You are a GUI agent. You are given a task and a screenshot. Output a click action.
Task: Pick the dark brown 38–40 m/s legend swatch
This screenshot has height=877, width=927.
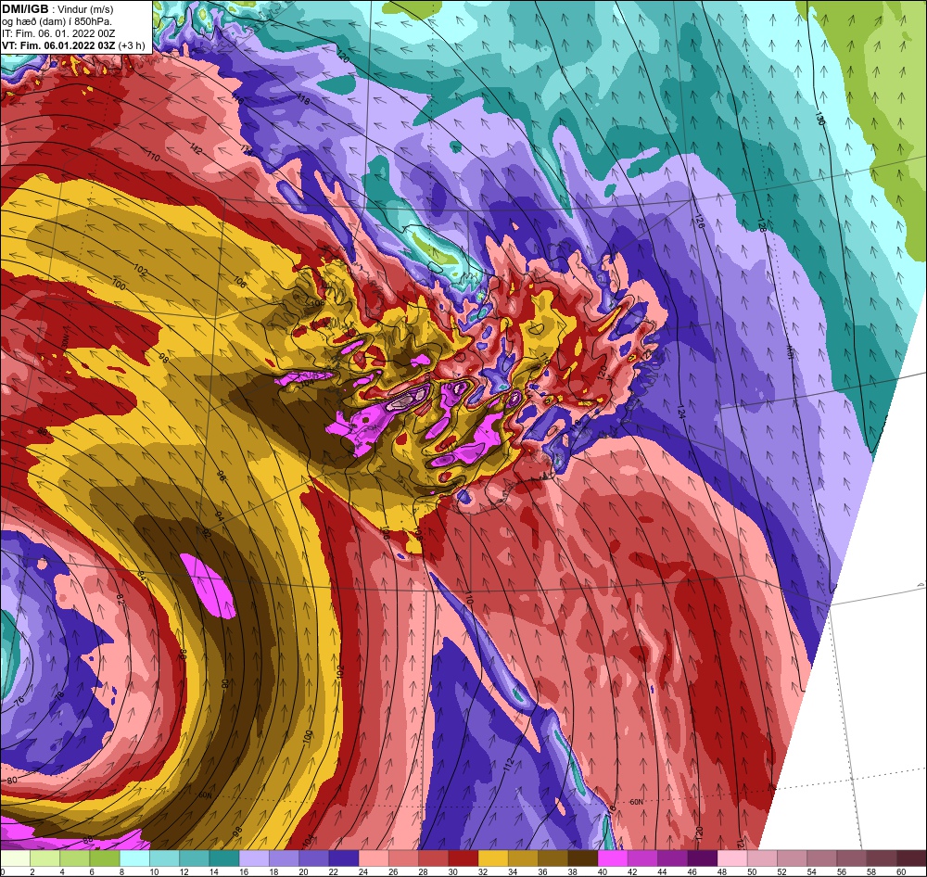coord(582,858)
